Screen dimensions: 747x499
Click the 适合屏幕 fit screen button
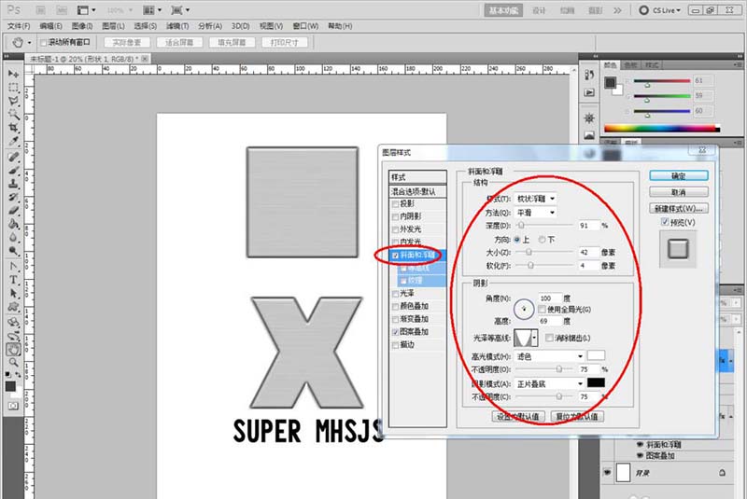coord(179,42)
